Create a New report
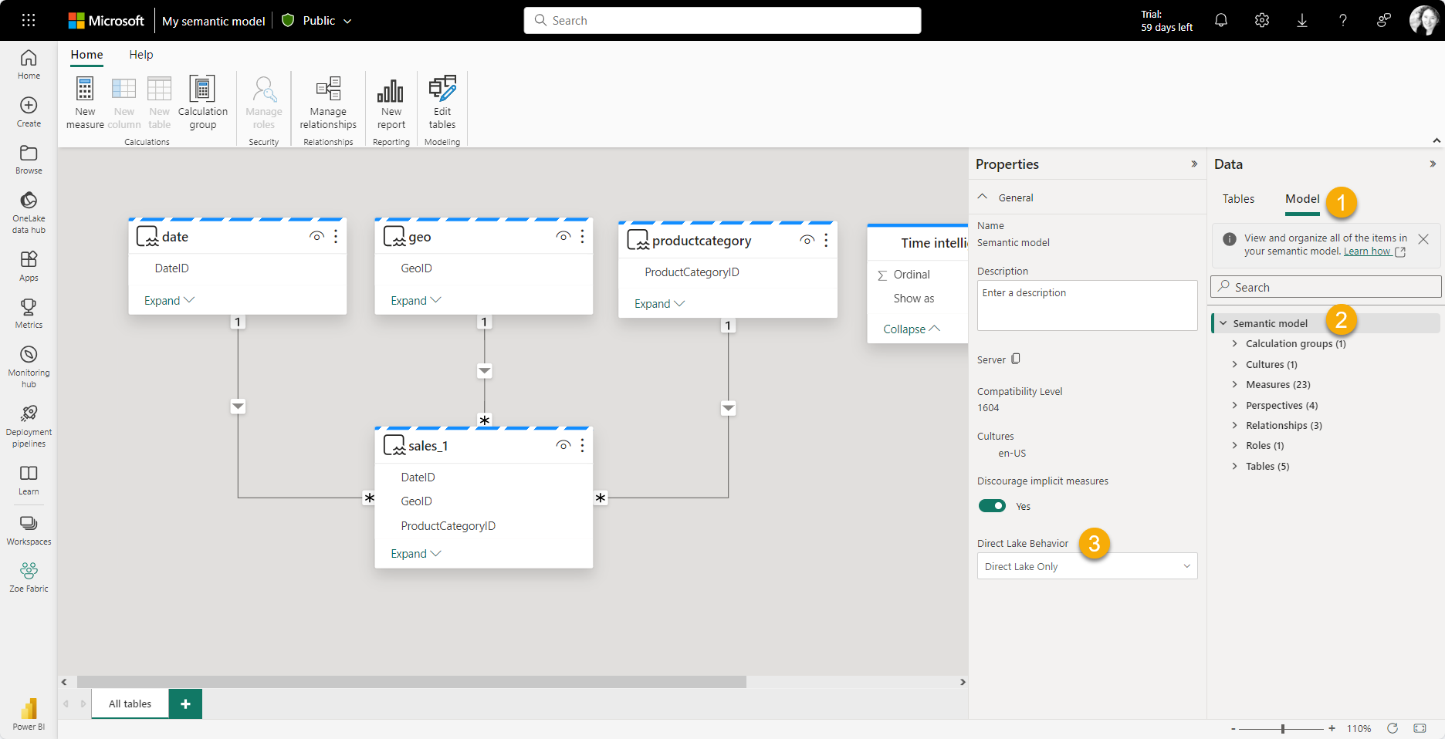The height and width of the screenshot is (739, 1445). [391, 103]
